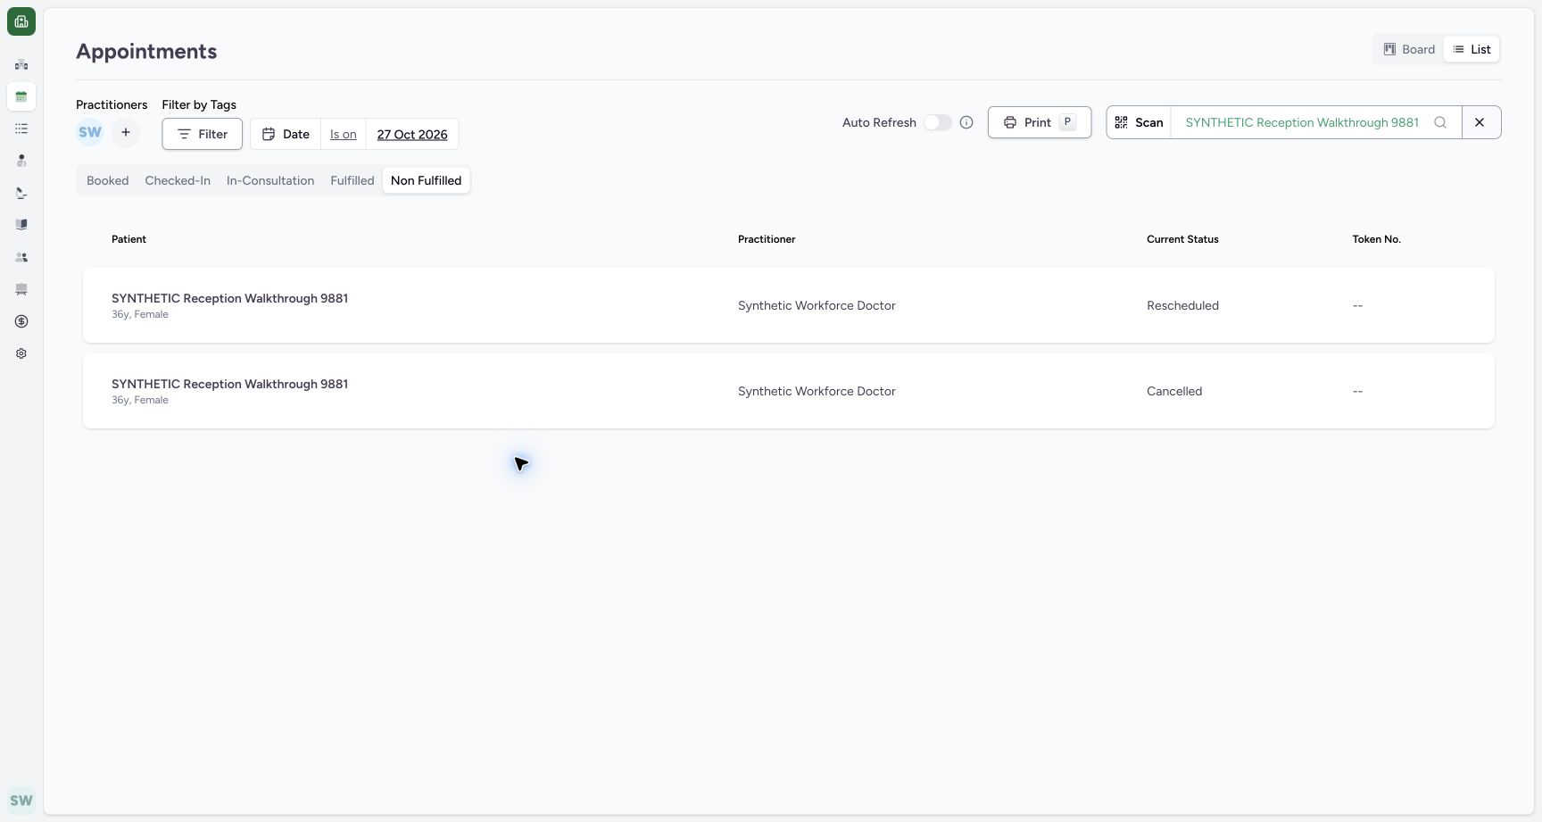The image size is (1542, 822).
Task: Click the patient search input field
Action: coord(1302,122)
